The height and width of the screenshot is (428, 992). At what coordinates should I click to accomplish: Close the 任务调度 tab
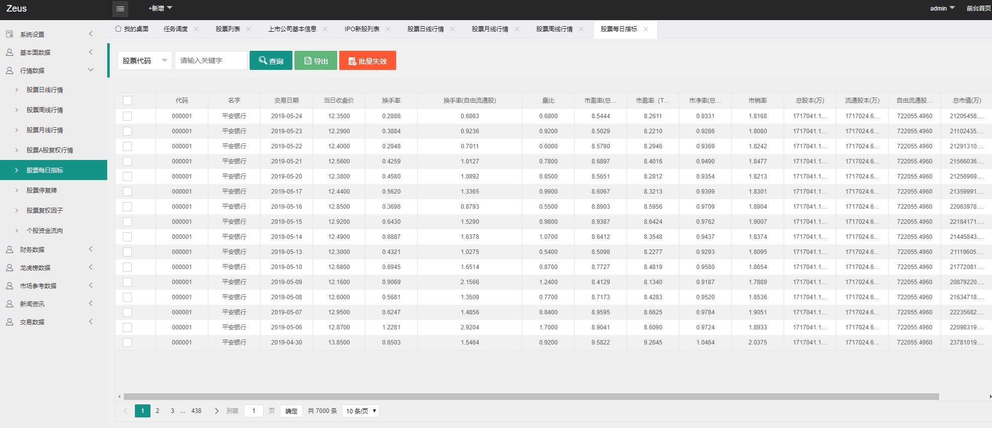click(196, 29)
